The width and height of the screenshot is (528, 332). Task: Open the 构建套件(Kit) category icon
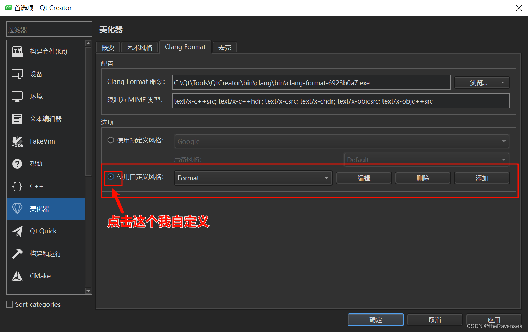point(17,52)
